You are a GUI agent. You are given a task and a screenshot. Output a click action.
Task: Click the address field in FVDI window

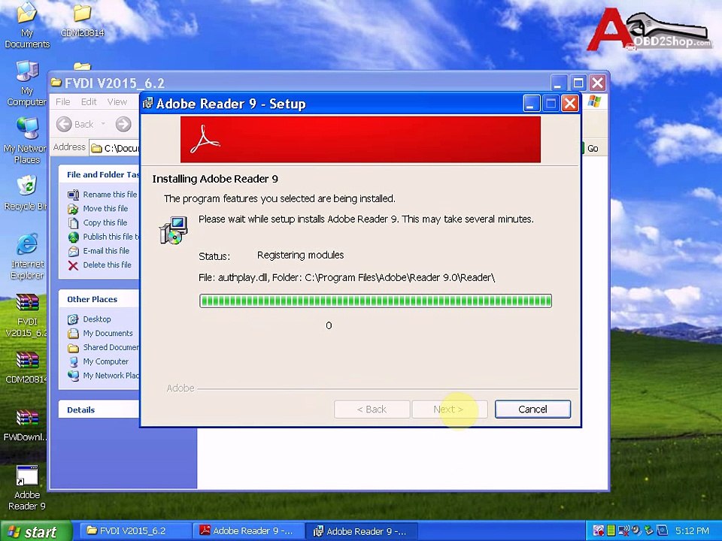click(x=114, y=148)
